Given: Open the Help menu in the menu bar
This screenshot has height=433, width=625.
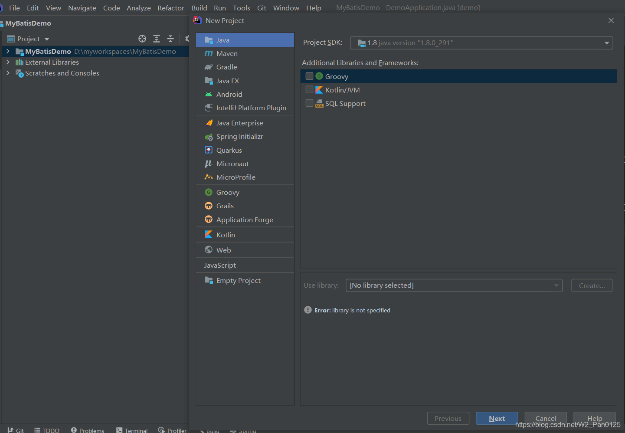Looking at the screenshot, I should (x=314, y=8).
